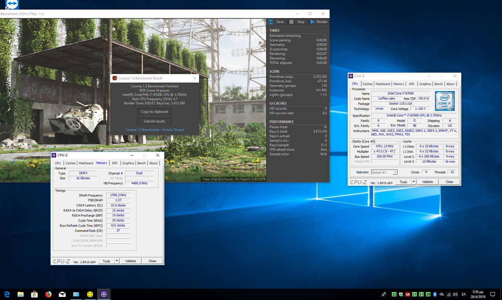The width and height of the screenshot is (502, 300).
Task: Open the Tools dropdown arrow in Memory window
Action: pos(117,261)
